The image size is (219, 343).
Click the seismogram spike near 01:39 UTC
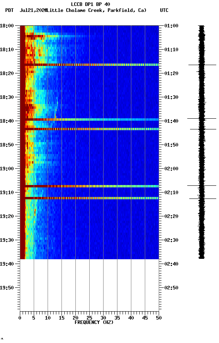(x=202, y=119)
